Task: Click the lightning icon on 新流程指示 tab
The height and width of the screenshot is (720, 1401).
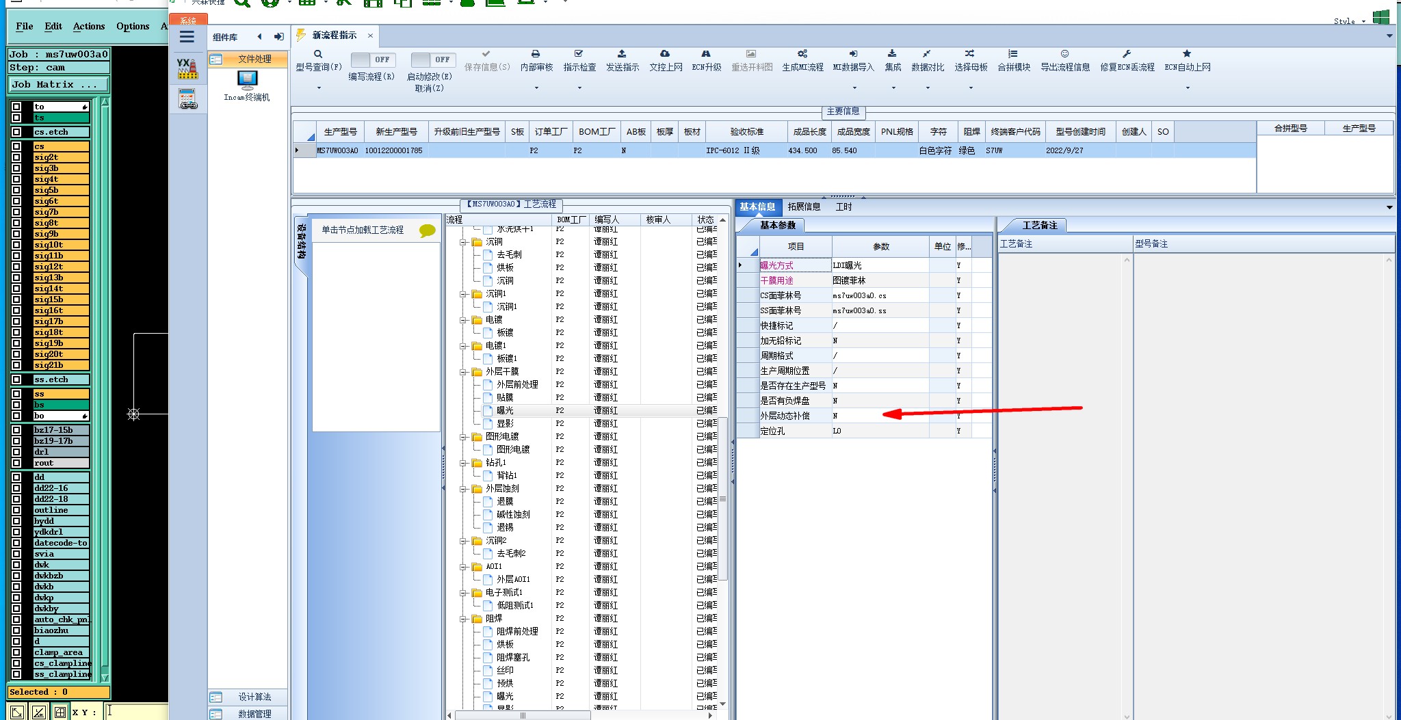Action: 300,35
